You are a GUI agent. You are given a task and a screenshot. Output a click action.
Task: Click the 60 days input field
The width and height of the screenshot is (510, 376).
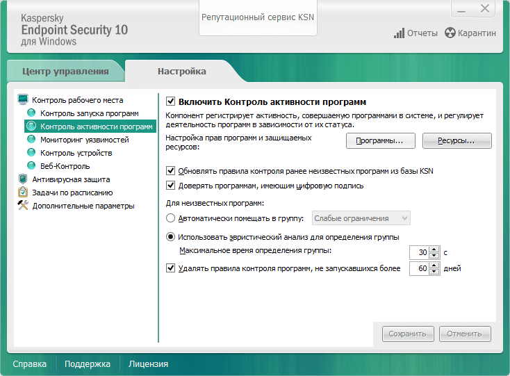[x=419, y=268]
